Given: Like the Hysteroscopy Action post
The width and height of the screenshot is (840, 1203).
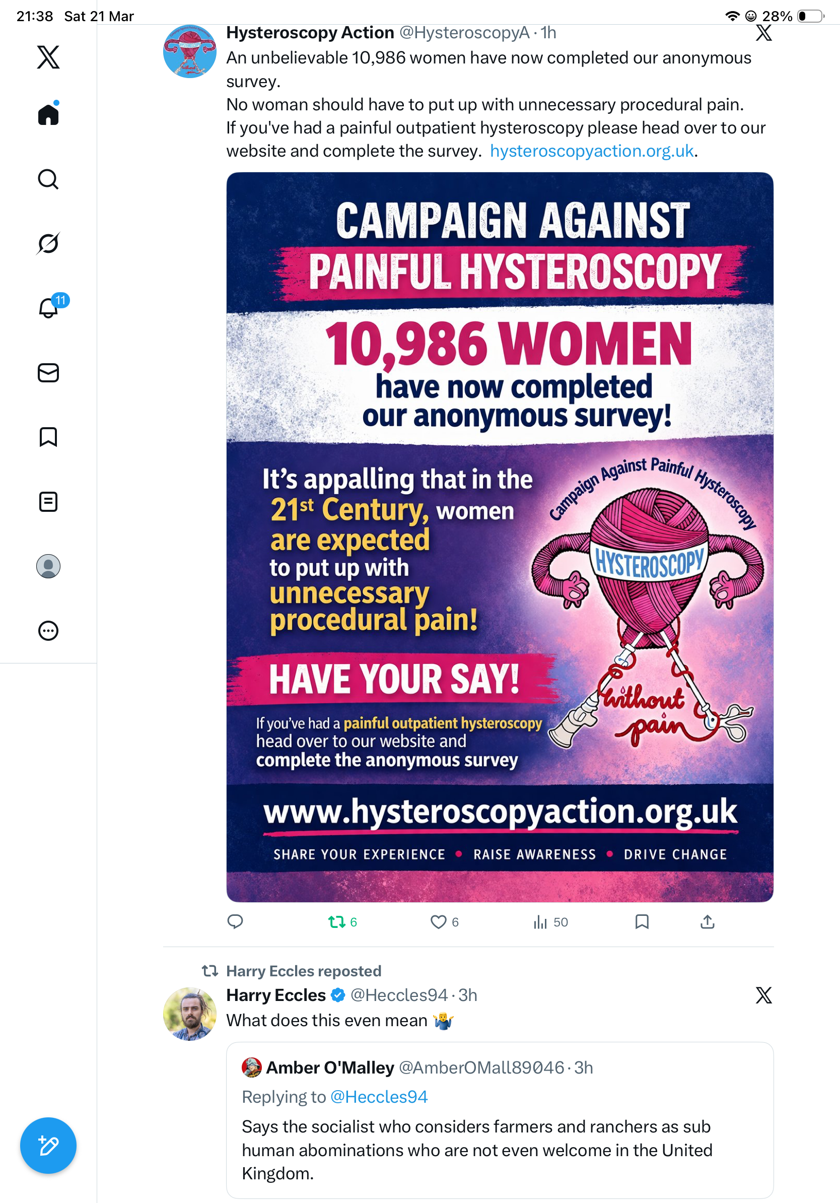Looking at the screenshot, I should (444, 921).
